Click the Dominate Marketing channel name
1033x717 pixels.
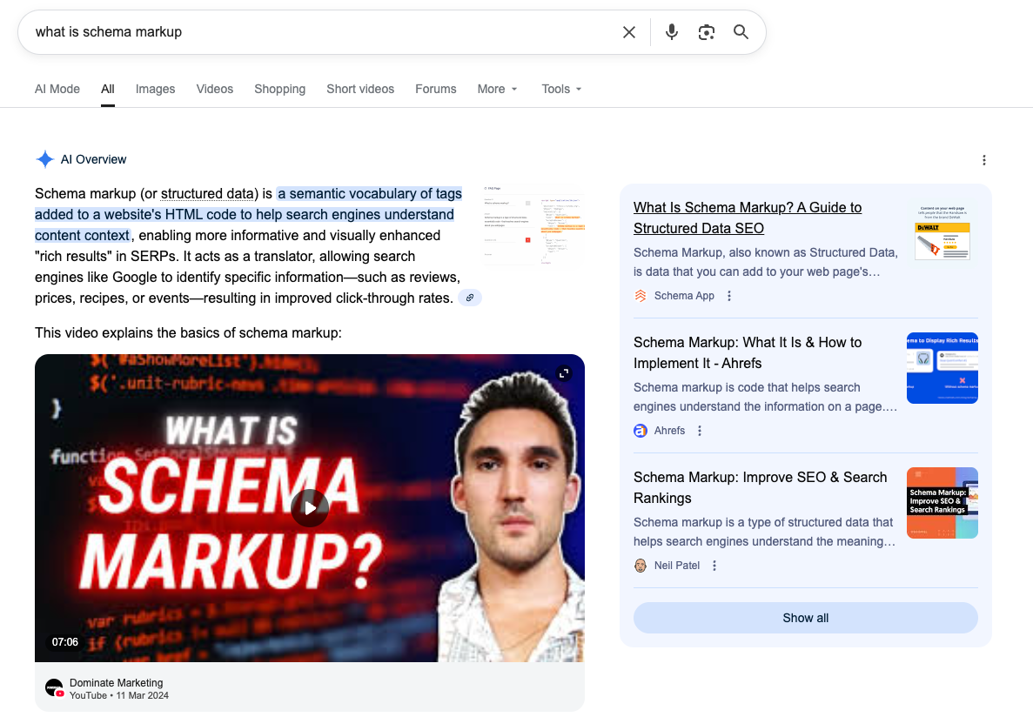point(116,683)
